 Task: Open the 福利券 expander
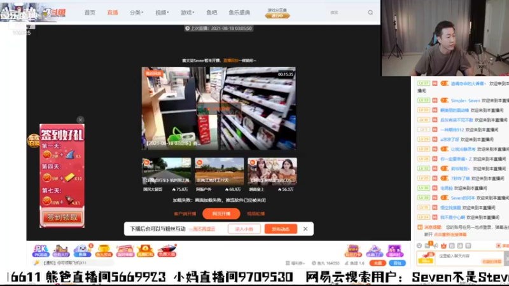[295, 263]
